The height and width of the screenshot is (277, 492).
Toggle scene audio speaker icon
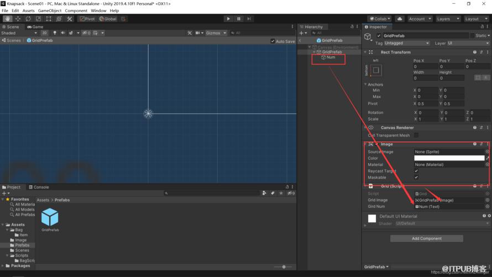(63, 33)
